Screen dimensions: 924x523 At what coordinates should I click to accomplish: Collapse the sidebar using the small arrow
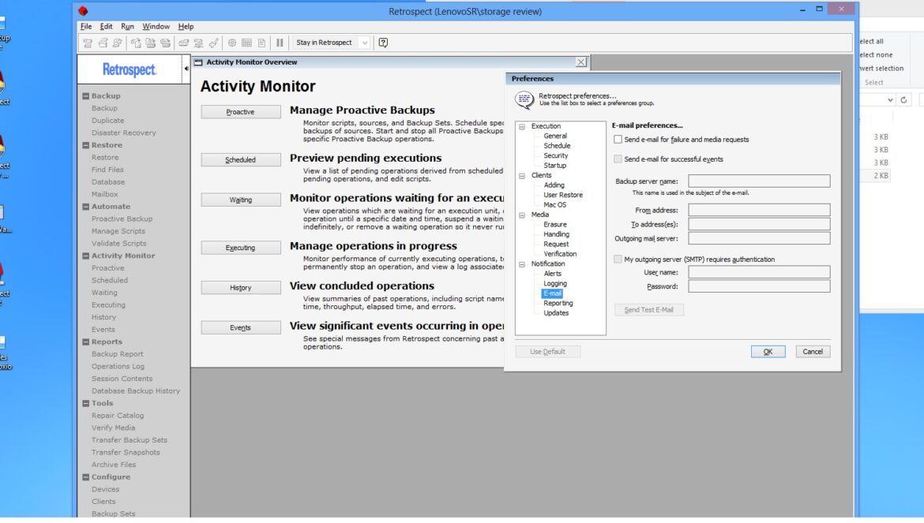coord(186,69)
